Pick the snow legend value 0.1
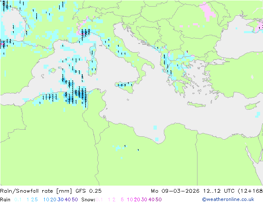The image size is (263, 203). pyautogui.click(x=99, y=200)
